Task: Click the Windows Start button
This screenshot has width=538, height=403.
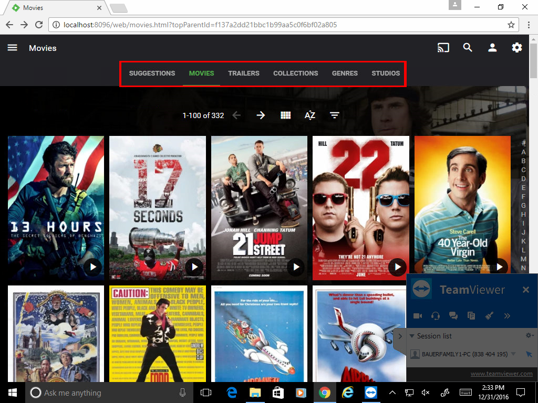Action: click(13, 393)
